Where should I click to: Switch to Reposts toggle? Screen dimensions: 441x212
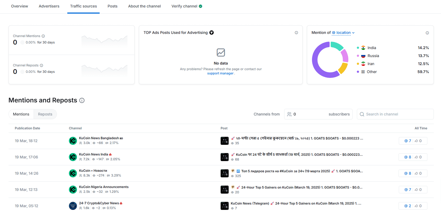(45, 114)
